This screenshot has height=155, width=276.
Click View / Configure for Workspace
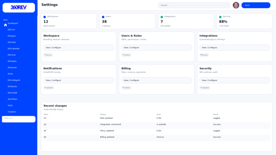click(x=78, y=47)
